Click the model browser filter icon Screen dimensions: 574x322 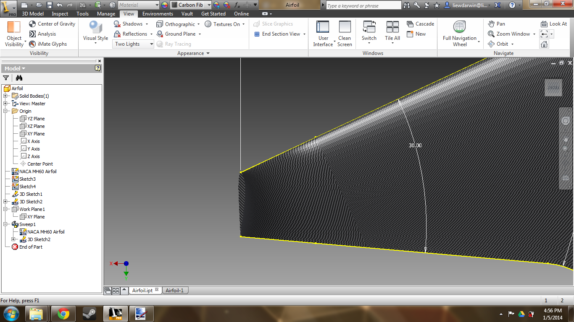tap(6, 78)
